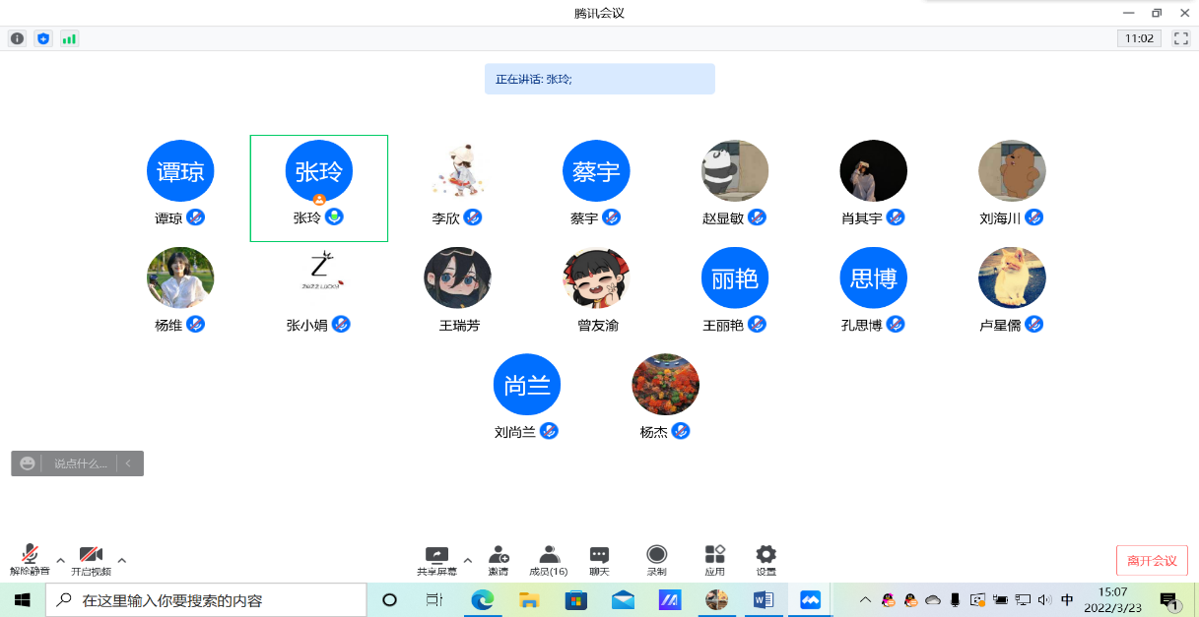Click the red 离开会议 button

(1152, 560)
